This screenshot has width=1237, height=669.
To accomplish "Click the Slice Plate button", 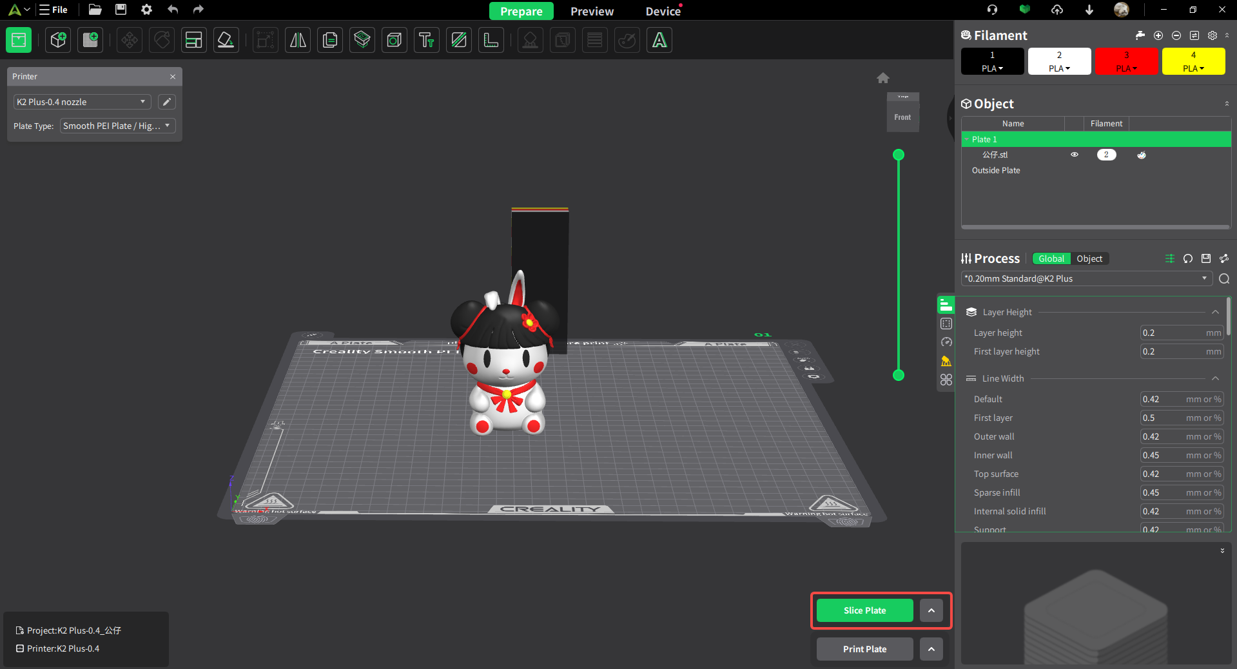I will click(864, 610).
